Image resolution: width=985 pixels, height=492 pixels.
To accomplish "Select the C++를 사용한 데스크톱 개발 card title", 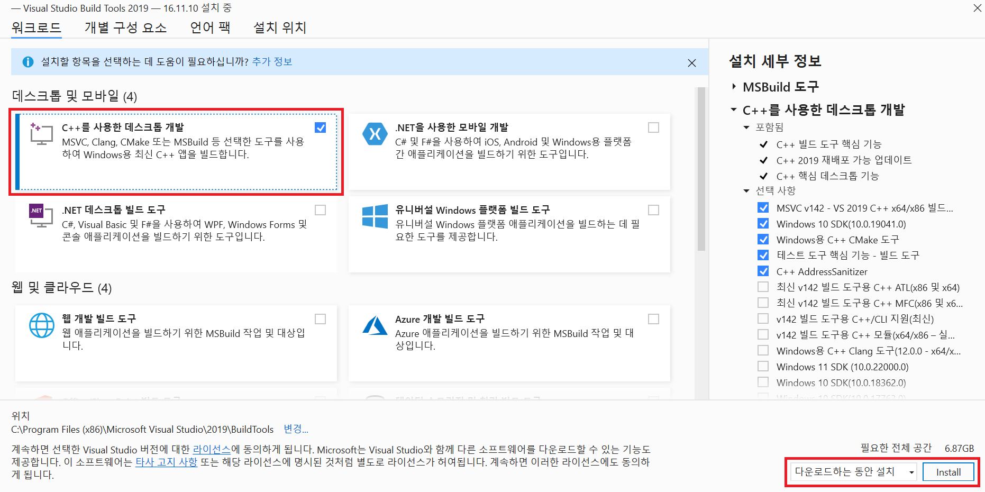I will point(123,127).
